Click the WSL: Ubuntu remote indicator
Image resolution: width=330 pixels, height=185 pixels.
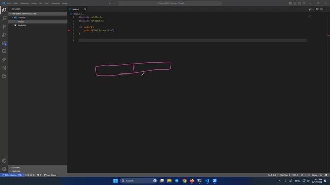coord(12,175)
